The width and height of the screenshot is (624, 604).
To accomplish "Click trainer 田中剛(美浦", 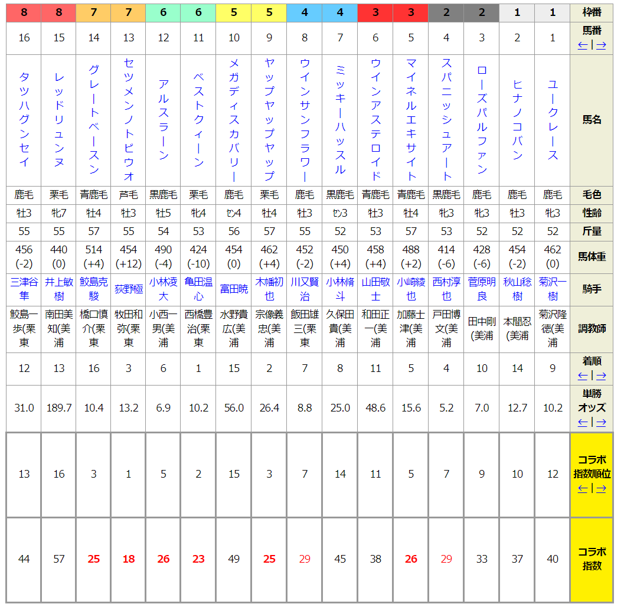I will (482, 329).
